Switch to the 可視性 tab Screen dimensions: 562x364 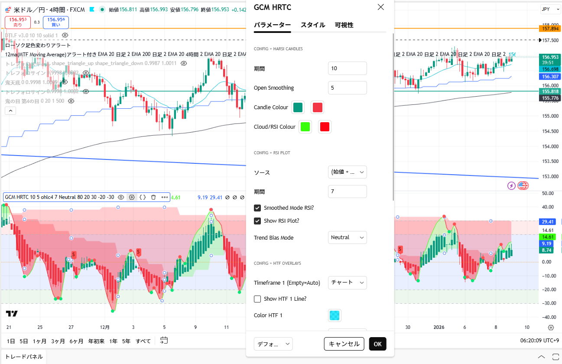tap(344, 25)
